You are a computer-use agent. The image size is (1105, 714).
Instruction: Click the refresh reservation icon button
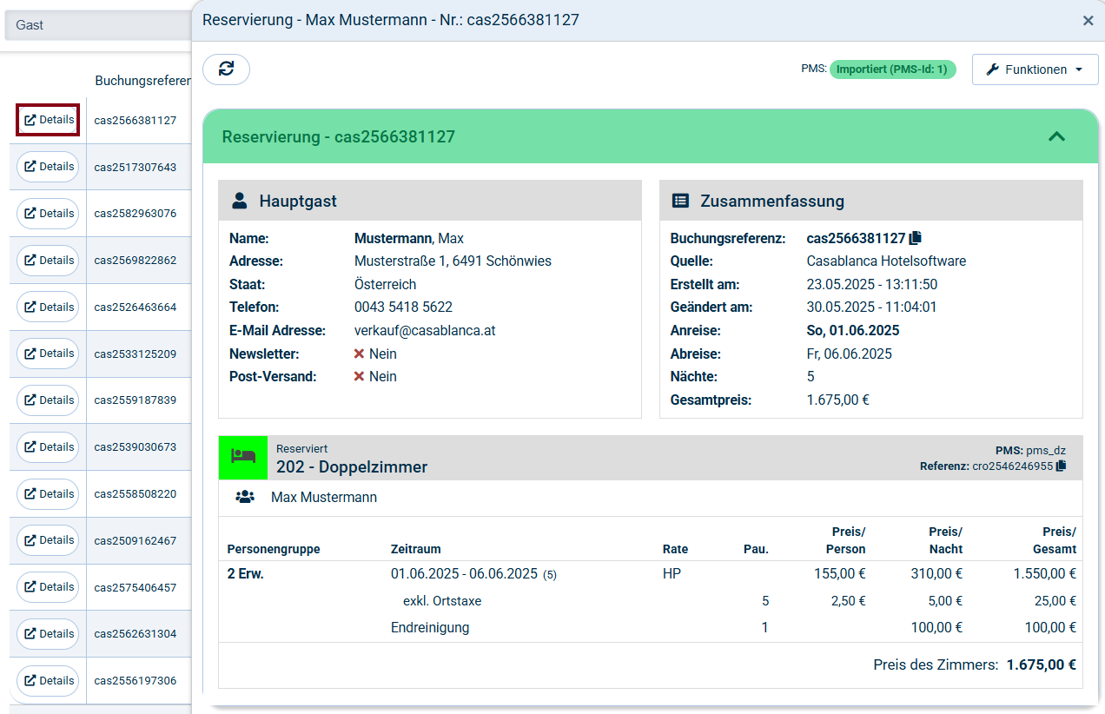226,69
